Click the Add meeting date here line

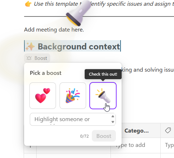click(54, 30)
